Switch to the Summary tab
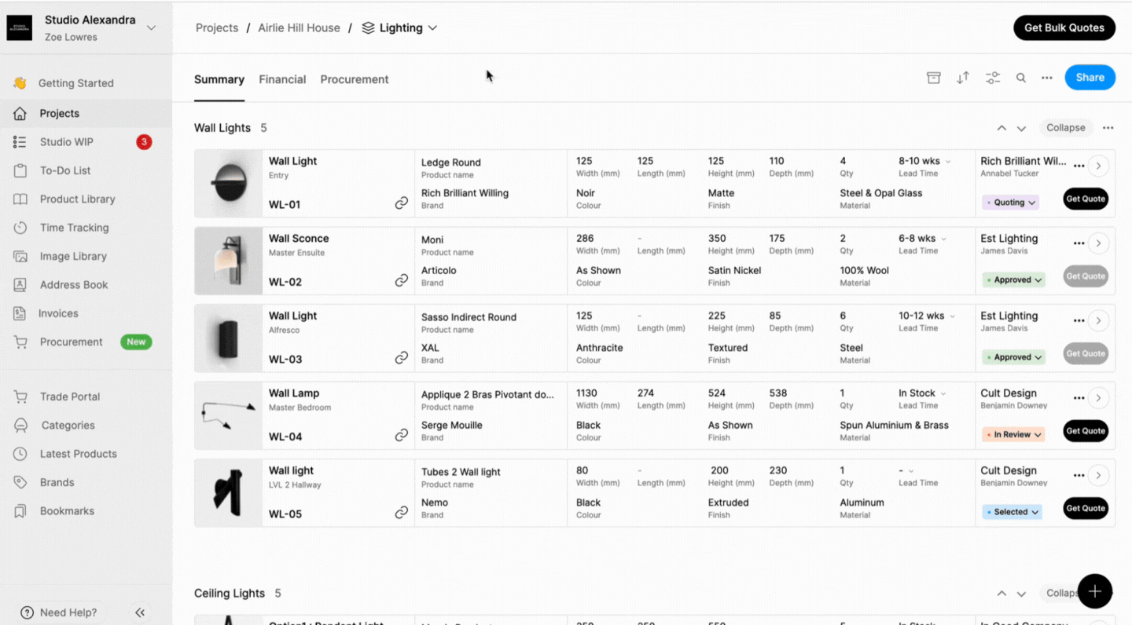Viewport: 1132px width, 625px height. (219, 79)
